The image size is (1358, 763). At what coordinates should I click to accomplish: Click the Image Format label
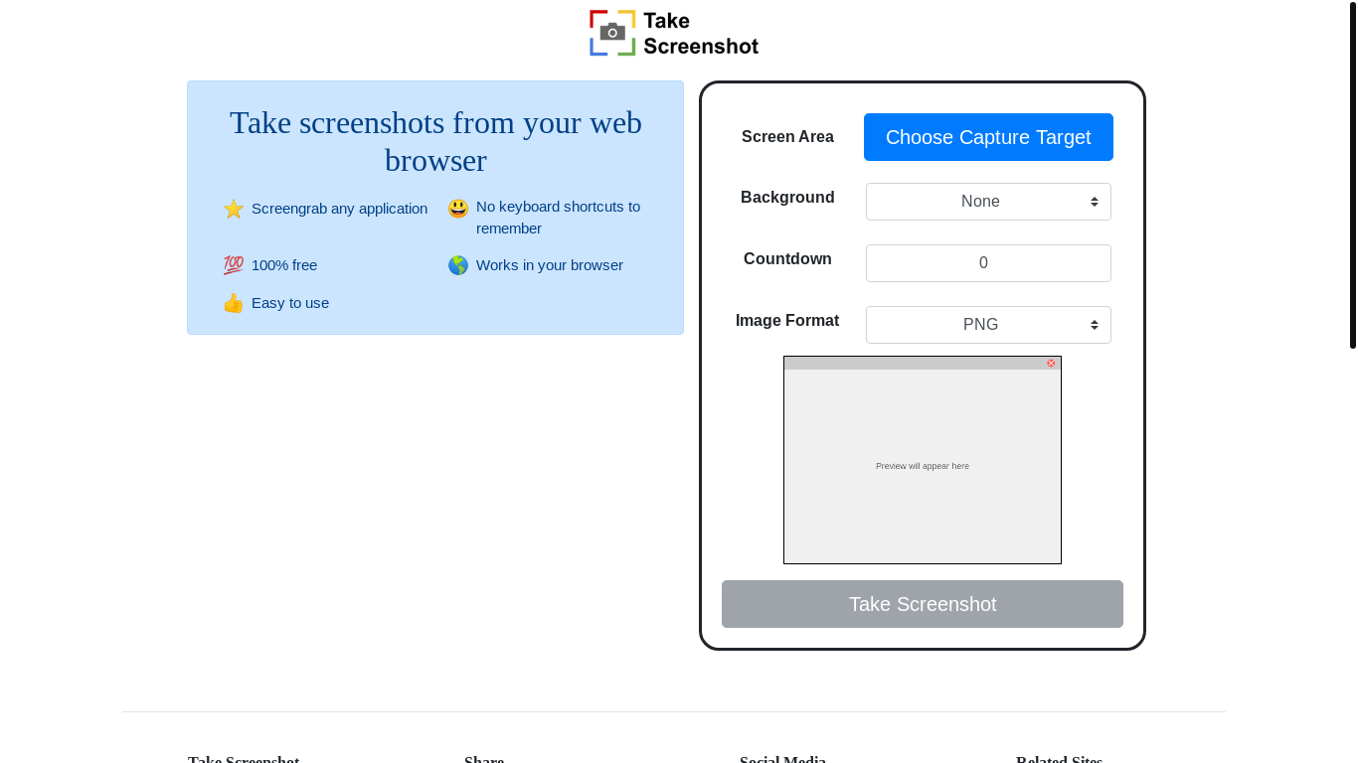787,321
